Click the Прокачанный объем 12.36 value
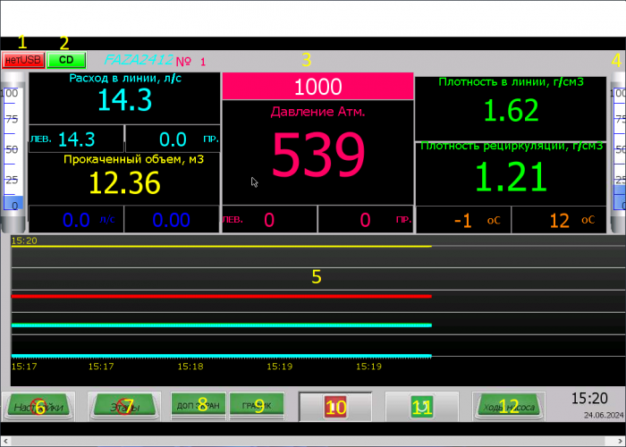626x447 pixels. point(125,182)
